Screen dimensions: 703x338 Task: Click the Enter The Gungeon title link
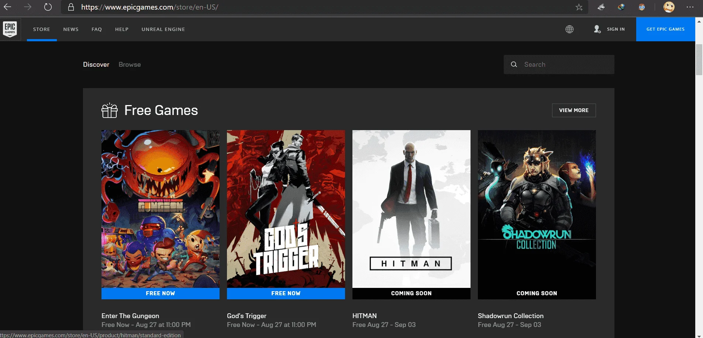pyautogui.click(x=130, y=316)
